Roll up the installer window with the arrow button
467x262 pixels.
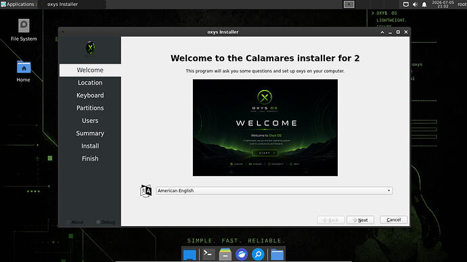click(382, 32)
